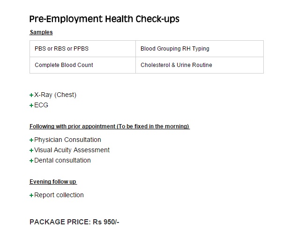Click the plus icon next to Visual Acuity Assessment
The image size is (283, 252).
click(x=31, y=150)
